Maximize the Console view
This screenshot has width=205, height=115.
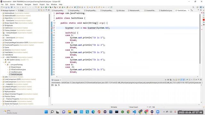click(201, 80)
